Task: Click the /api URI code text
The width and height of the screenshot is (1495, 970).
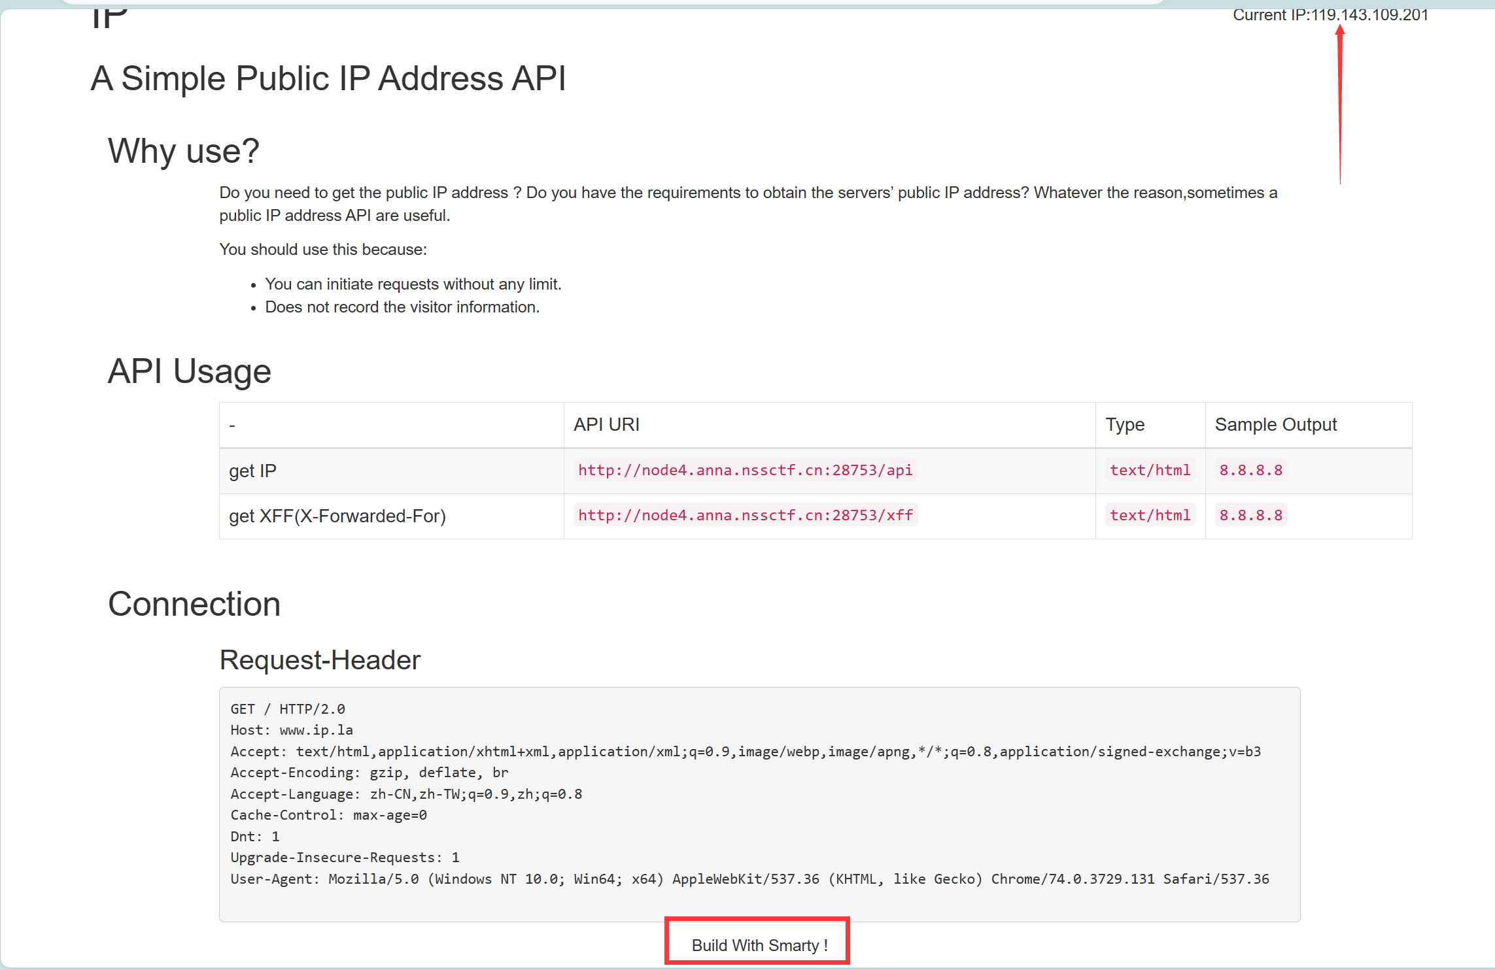Action: (745, 470)
